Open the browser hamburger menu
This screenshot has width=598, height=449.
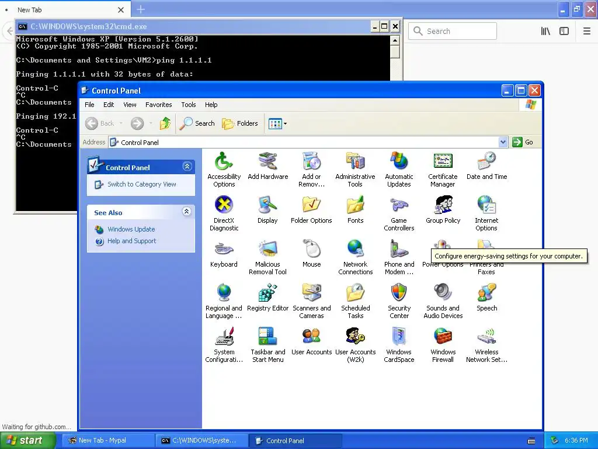click(x=586, y=31)
